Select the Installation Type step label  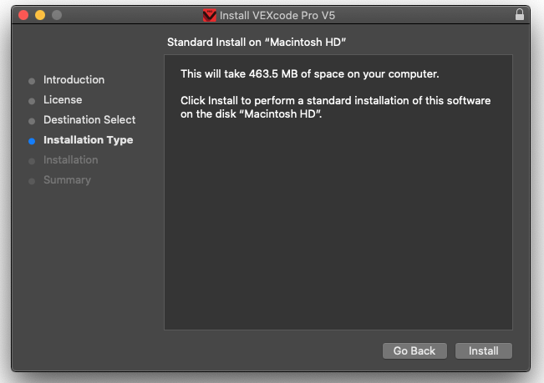tap(88, 140)
